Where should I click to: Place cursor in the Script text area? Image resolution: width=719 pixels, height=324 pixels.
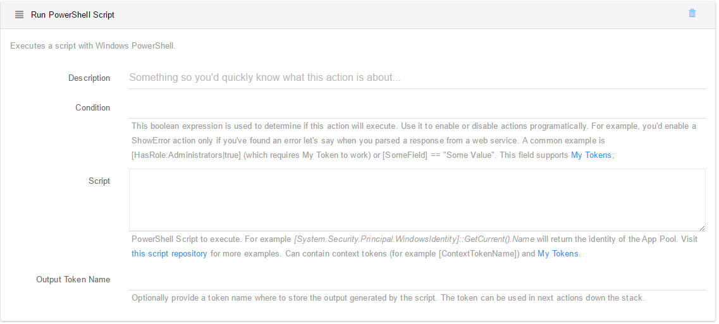[x=417, y=200]
